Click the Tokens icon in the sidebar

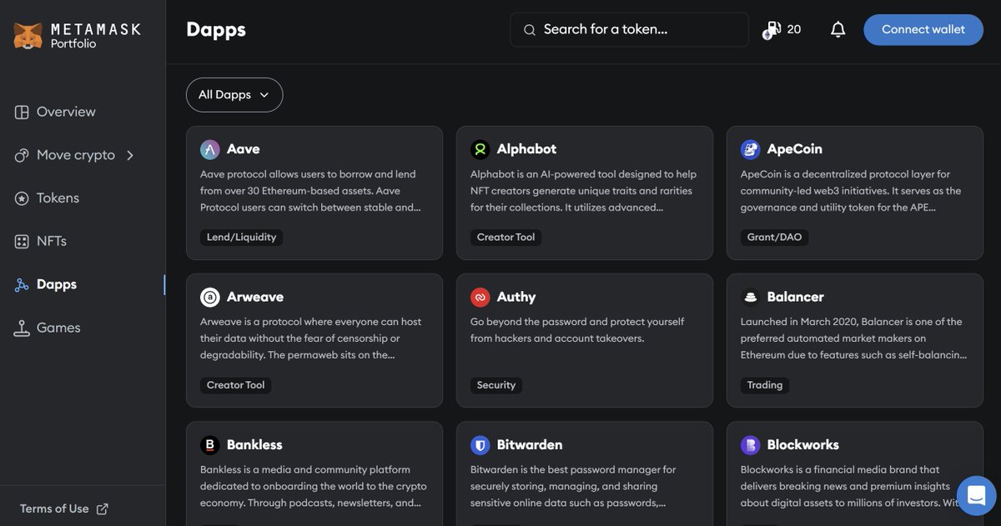(x=19, y=198)
